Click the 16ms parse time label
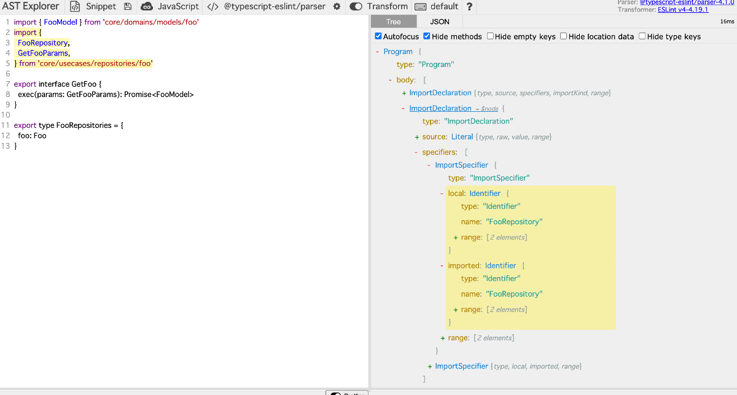This screenshot has width=737, height=395. [727, 22]
